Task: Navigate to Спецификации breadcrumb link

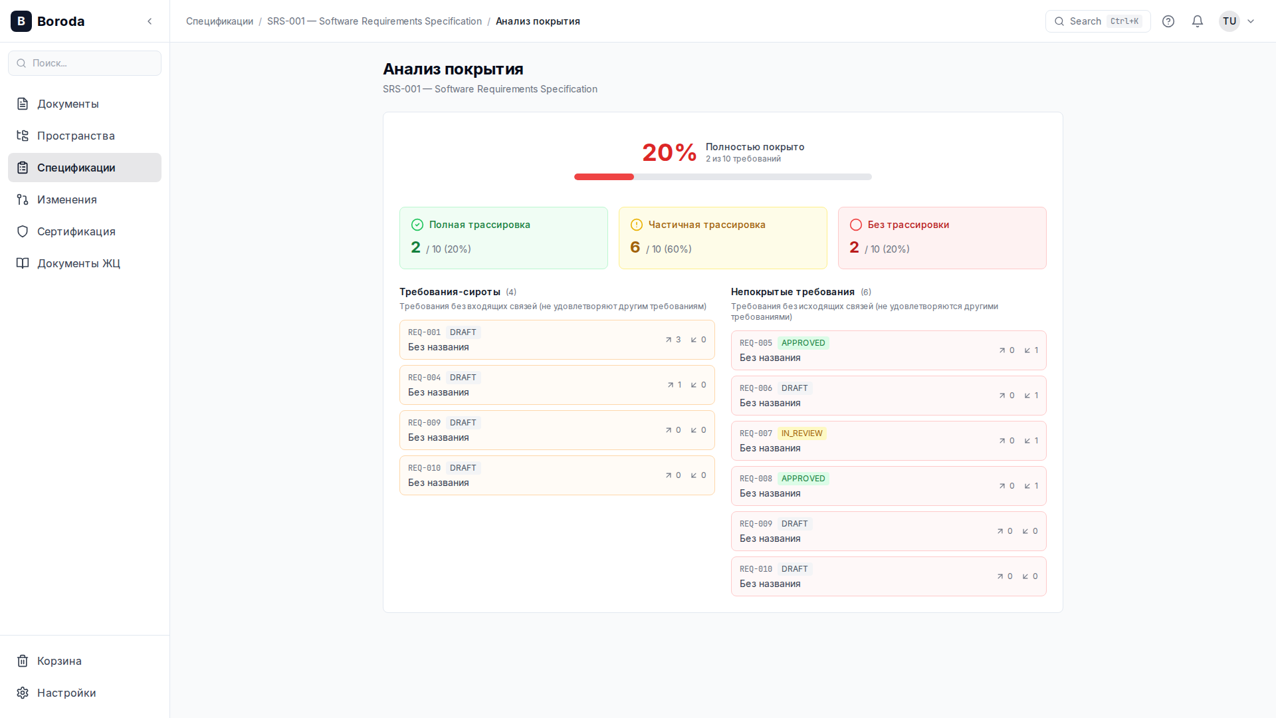Action: tap(219, 21)
